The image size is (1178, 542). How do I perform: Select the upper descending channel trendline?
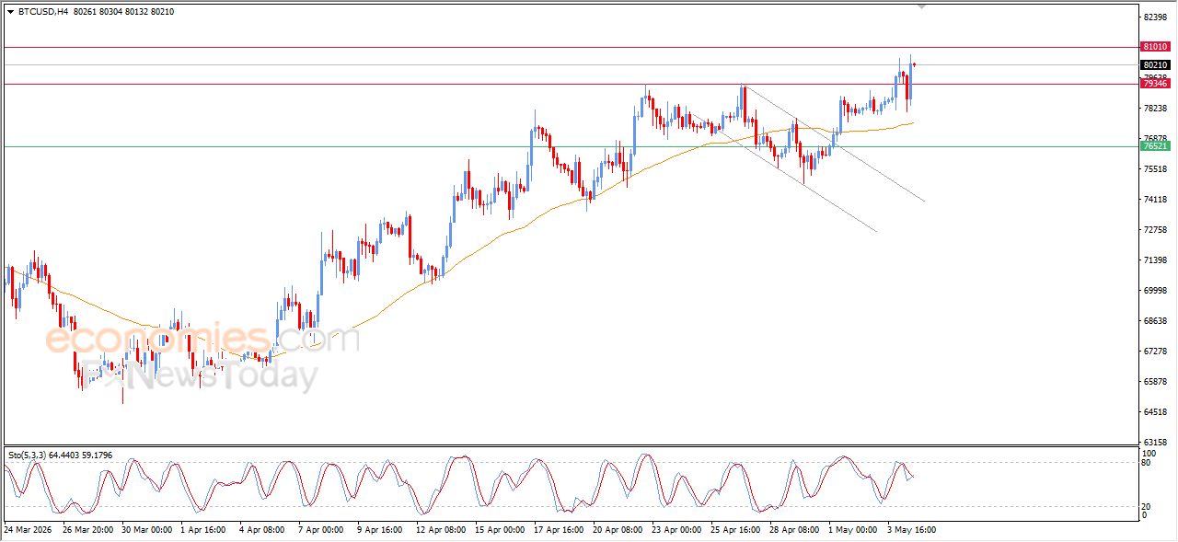833,144
